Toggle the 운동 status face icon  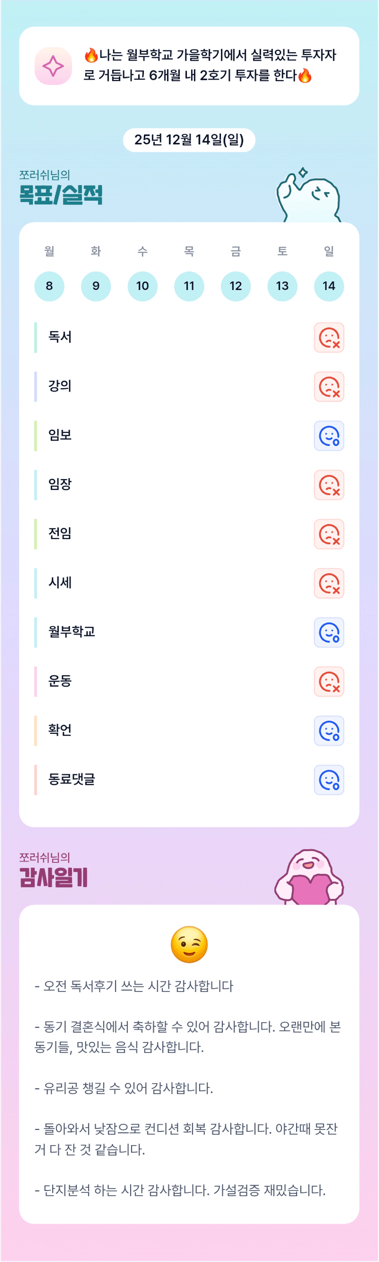click(329, 682)
